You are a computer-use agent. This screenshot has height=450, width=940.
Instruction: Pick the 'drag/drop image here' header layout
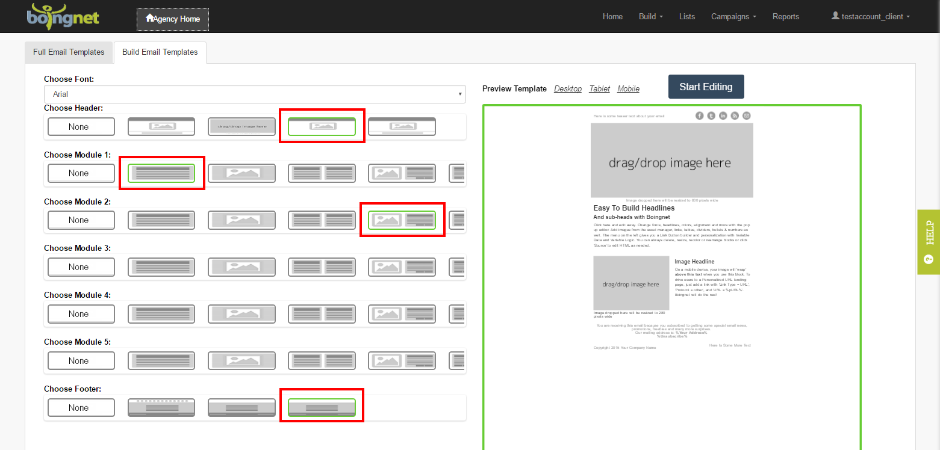click(241, 127)
